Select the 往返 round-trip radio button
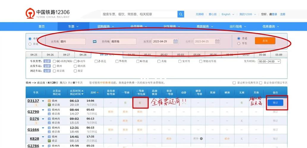The image size is (307, 148). point(30,44)
